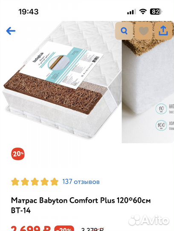174x231 pixels.
Task: Tap the Wi-Fi icon in status bar
Action: click(x=143, y=12)
